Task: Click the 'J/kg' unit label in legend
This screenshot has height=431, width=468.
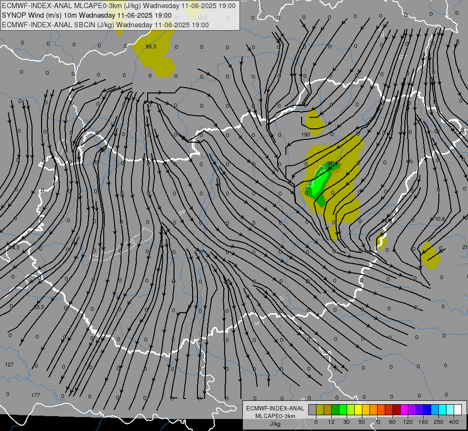Action: pyautogui.click(x=275, y=424)
